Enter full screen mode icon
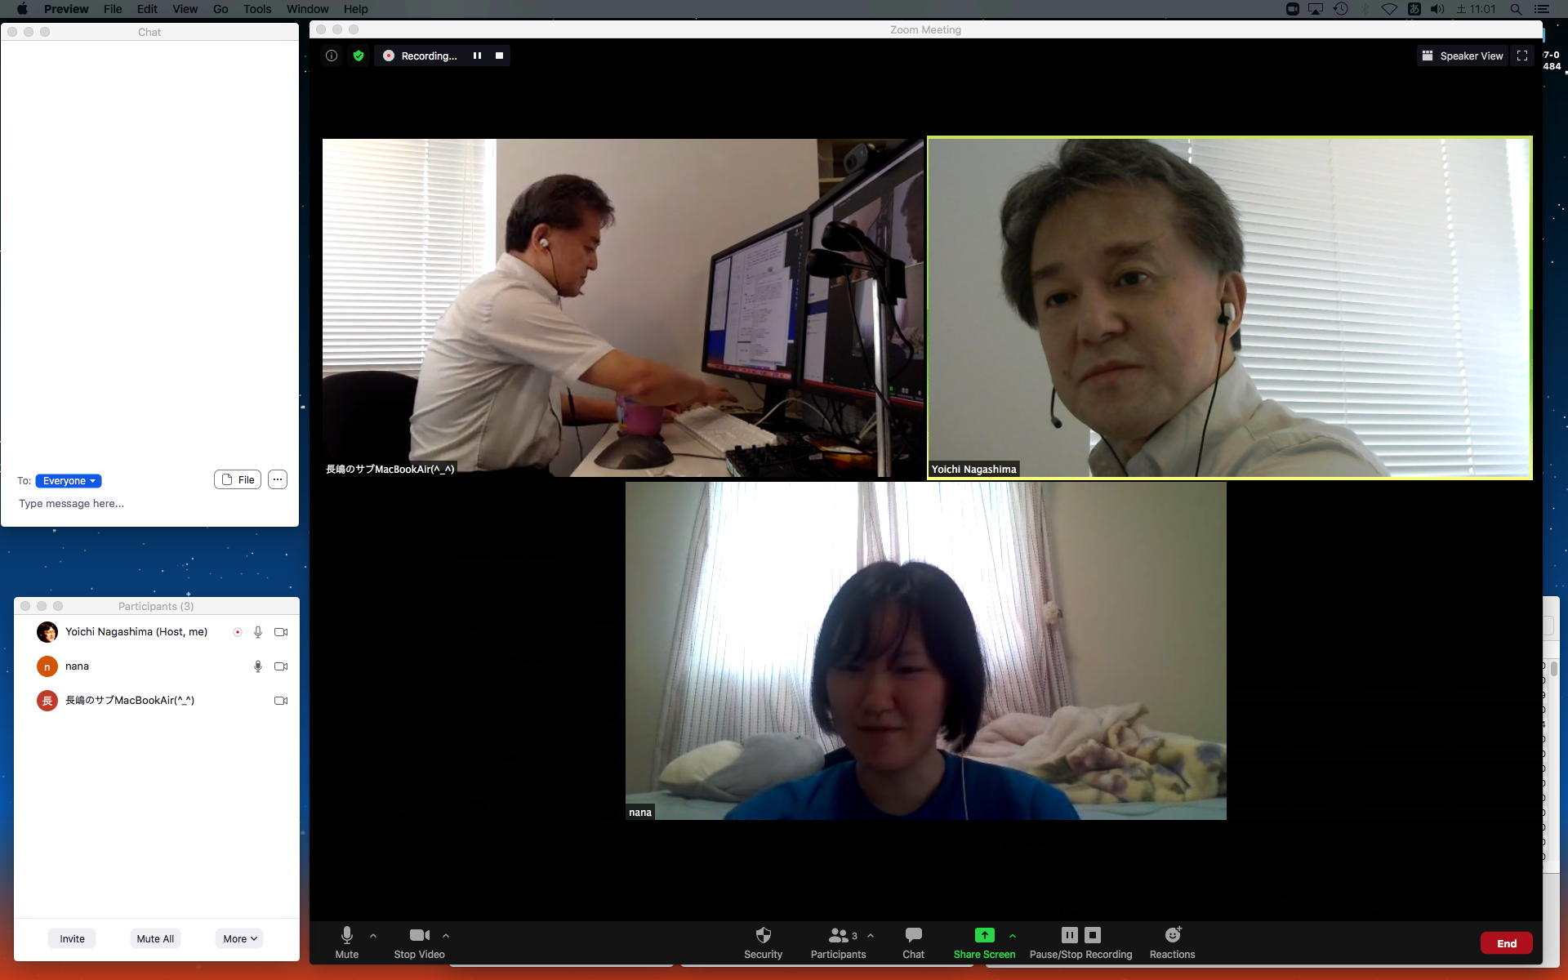 click(1522, 56)
